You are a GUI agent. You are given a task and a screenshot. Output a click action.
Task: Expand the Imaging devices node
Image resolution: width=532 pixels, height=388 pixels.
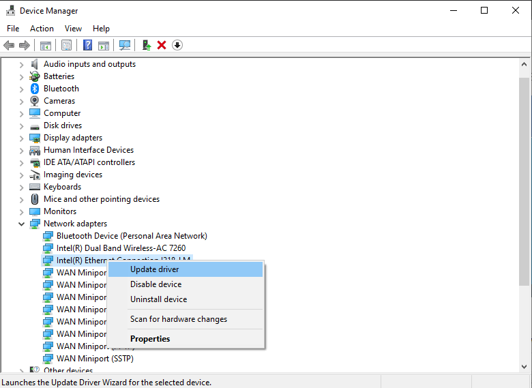(x=21, y=175)
